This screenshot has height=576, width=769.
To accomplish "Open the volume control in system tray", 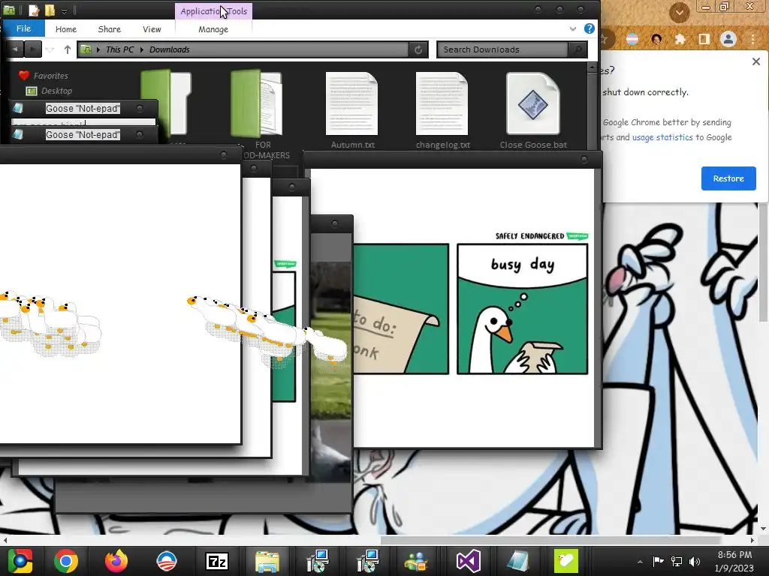I will 695,562.
